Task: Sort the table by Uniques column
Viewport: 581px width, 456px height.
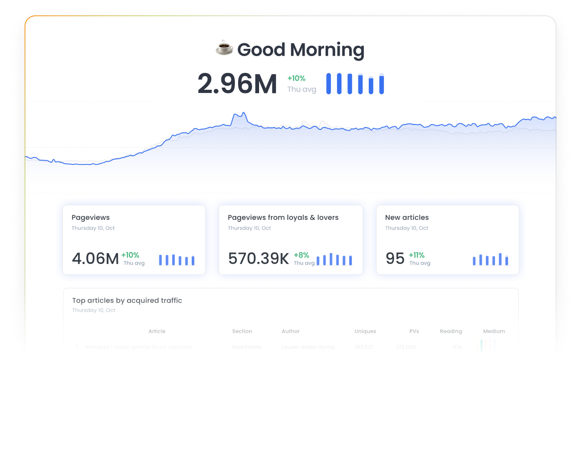Action: pyautogui.click(x=365, y=331)
